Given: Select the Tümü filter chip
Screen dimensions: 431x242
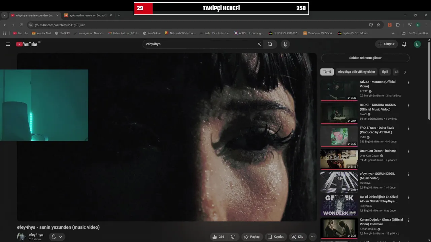Looking at the screenshot, I should [x=327, y=72].
